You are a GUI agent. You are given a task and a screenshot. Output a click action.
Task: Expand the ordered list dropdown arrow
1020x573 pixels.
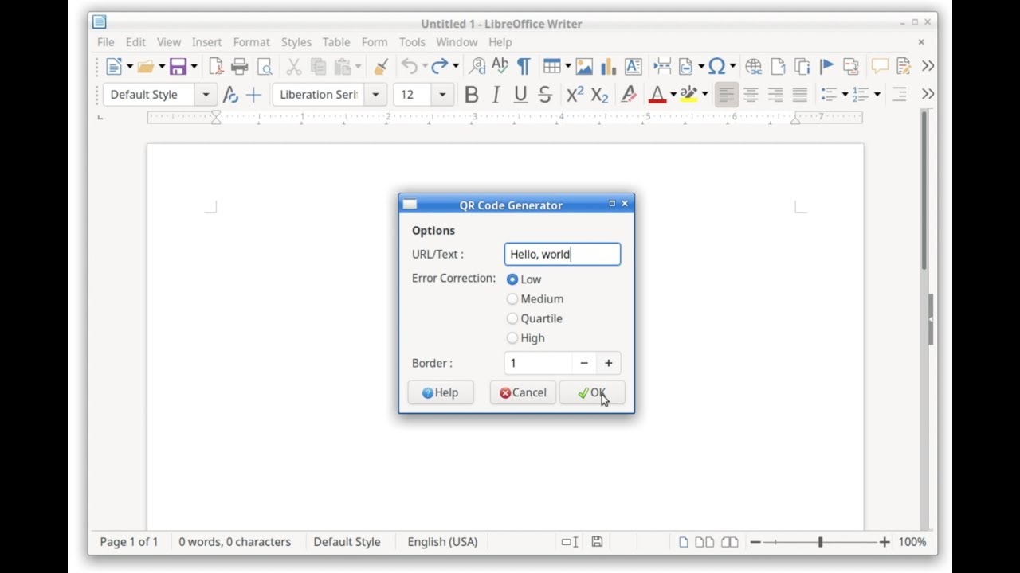877,95
